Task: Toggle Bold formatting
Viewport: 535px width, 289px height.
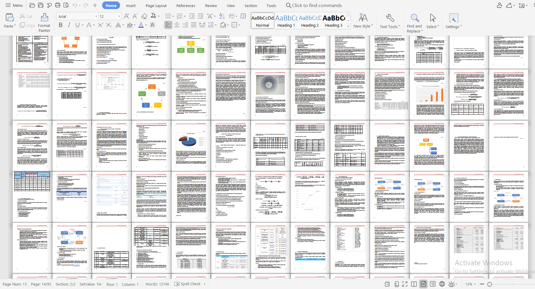Action: [61, 25]
